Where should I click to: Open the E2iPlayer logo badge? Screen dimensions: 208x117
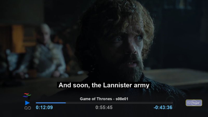(x=194, y=103)
